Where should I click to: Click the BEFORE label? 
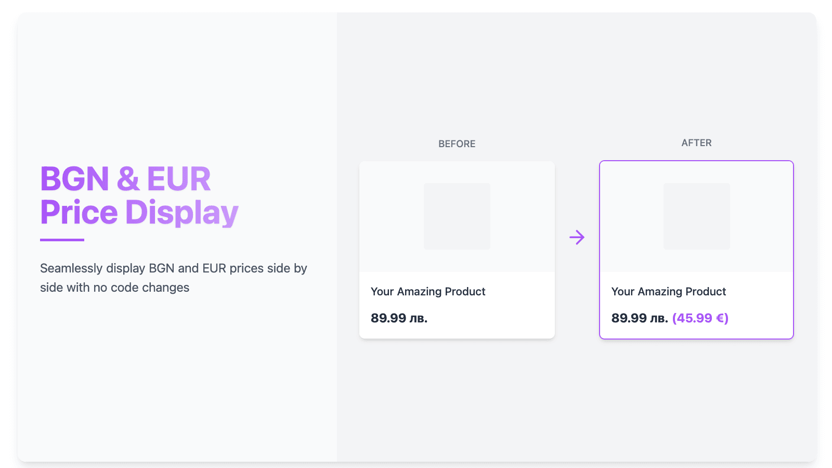coord(457,144)
